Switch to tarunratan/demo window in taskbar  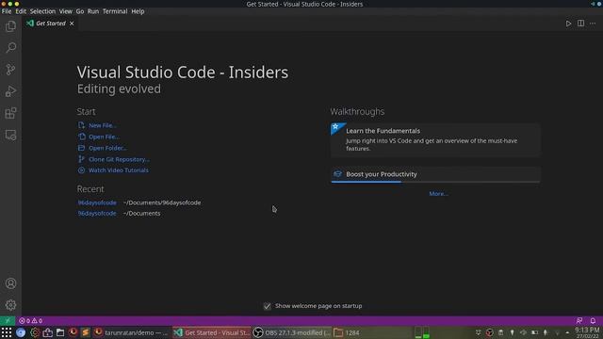click(x=132, y=332)
